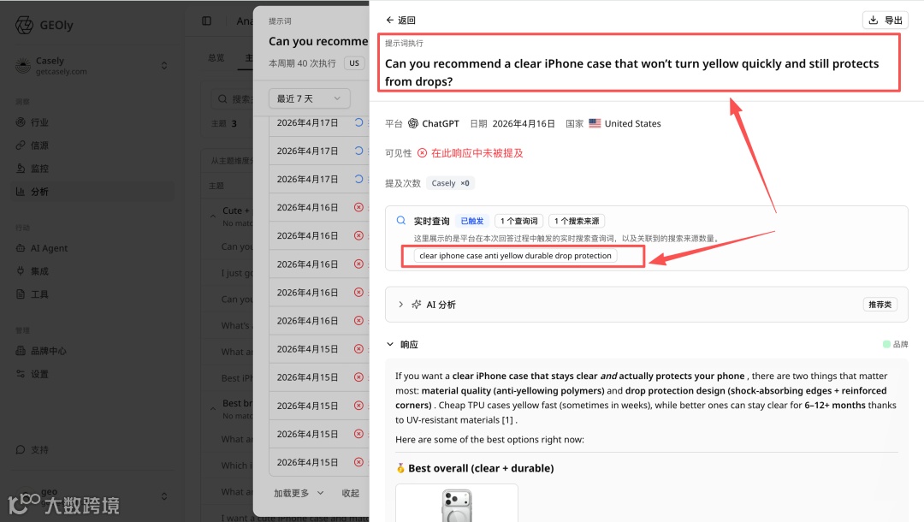Click the 总览 tab
Viewport: 924px width, 522px height.
216,57
